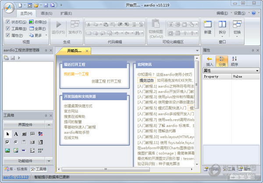
Task: Click the aardio帮助手册 link
Action: 76,132
